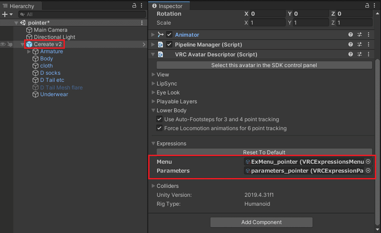The height and width of the screenshot is (233, 381).
Task: Open the pointer scene options menu
Action: click(142, 23)
